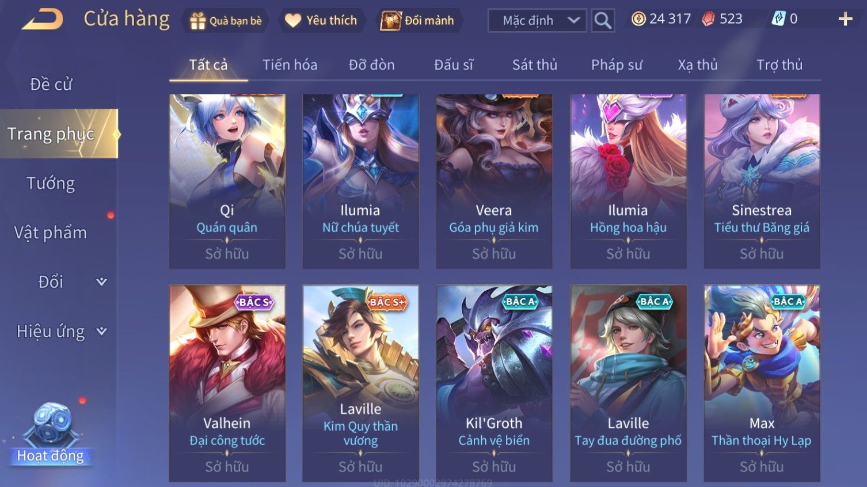Open the Mặc định sort dropdown
This screenshot has width=867, height=487.
pyautogui.click(x=537, y=21)
